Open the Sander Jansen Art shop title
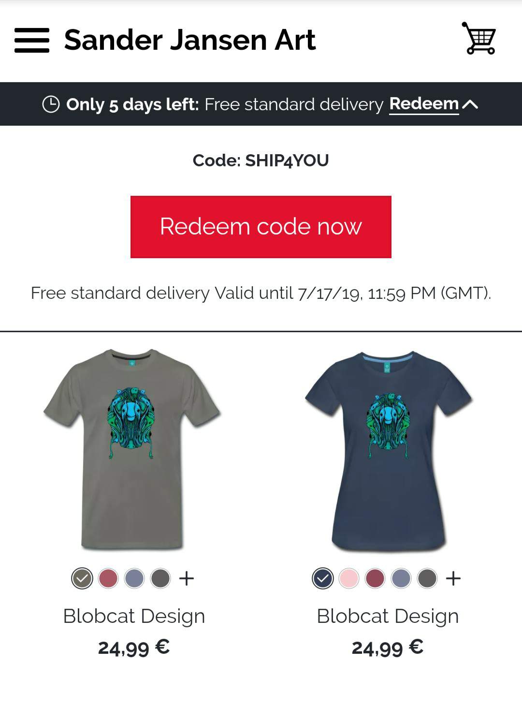The width and height of the screenshot is (522, 709). pyautogui.click(x=190, y=40)
